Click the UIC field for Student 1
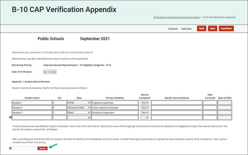 (60, 103)
